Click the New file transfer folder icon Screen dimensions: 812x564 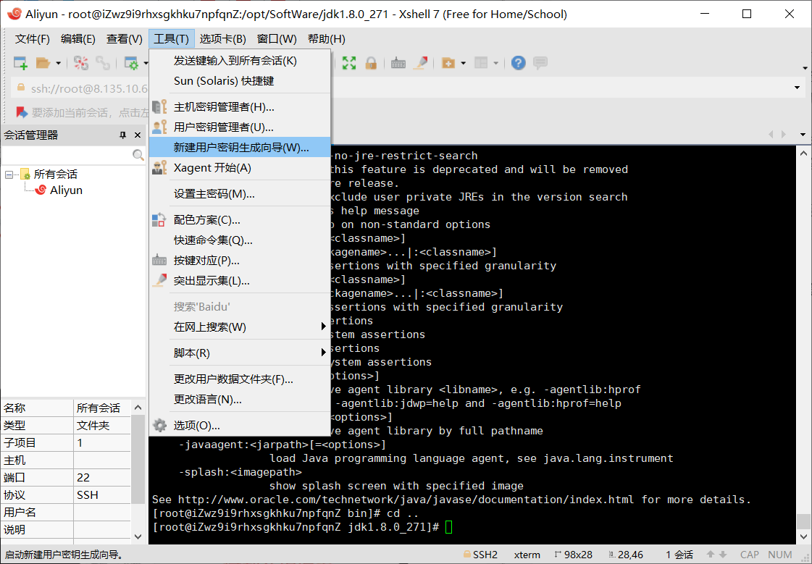click(448, 63)
